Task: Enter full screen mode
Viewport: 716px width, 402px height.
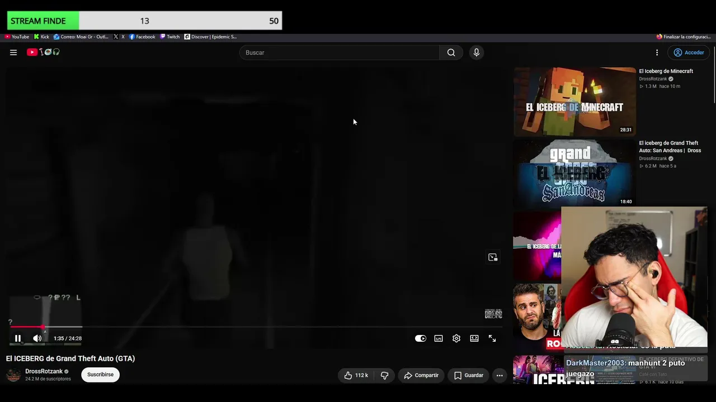Action: (492, 338)
